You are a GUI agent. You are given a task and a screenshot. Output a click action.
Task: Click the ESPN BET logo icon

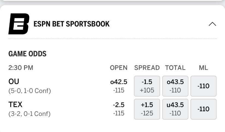coord(19,24)
